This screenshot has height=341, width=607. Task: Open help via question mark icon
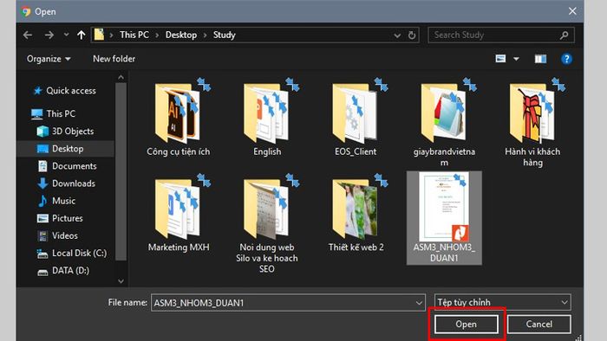tap(566, 59)
